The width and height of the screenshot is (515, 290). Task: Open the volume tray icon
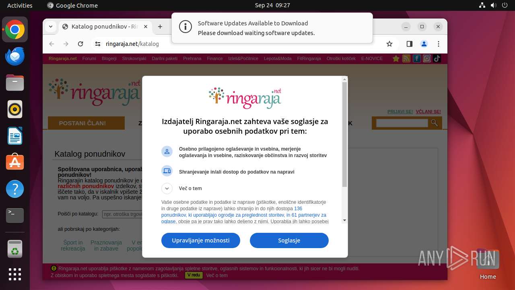494,5
